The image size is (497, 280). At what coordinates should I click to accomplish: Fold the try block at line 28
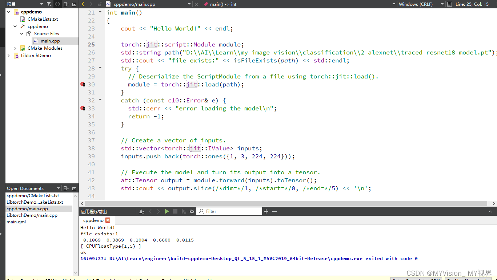(100, 68)
